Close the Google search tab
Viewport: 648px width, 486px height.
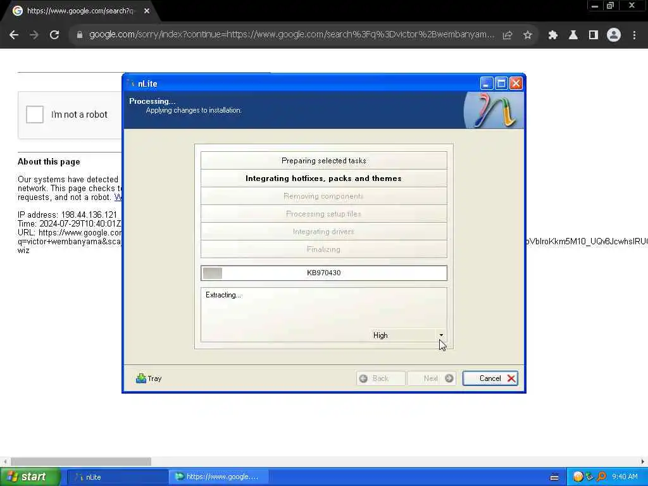(x=147, y=11)
